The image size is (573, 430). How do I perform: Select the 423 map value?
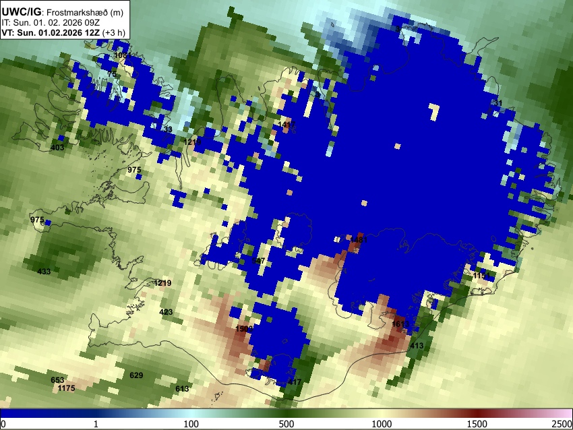166,312
